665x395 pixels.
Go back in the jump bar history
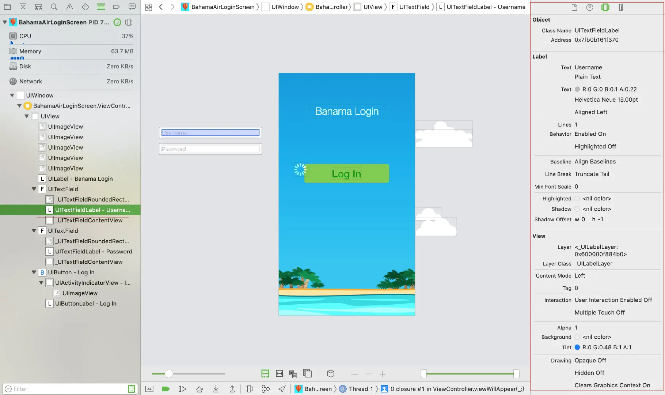click(x=161, y=7)
